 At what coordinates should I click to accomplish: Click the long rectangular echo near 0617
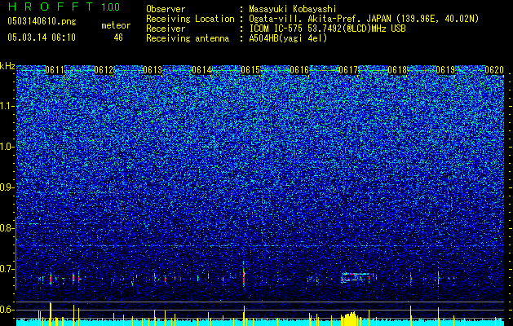tap(358, 277)
